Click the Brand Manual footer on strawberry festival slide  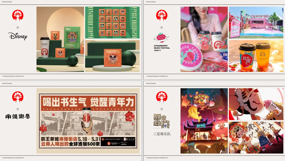coord(157,76)
